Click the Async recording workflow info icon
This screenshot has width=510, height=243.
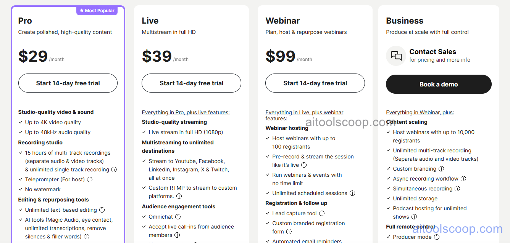pyautogui.click(x=463, y=179)
